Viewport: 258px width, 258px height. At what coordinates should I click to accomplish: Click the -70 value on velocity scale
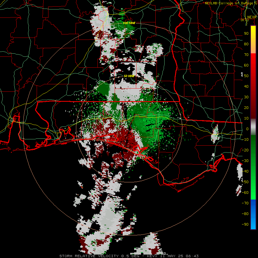pyautogui.click(x=245, y=203)
